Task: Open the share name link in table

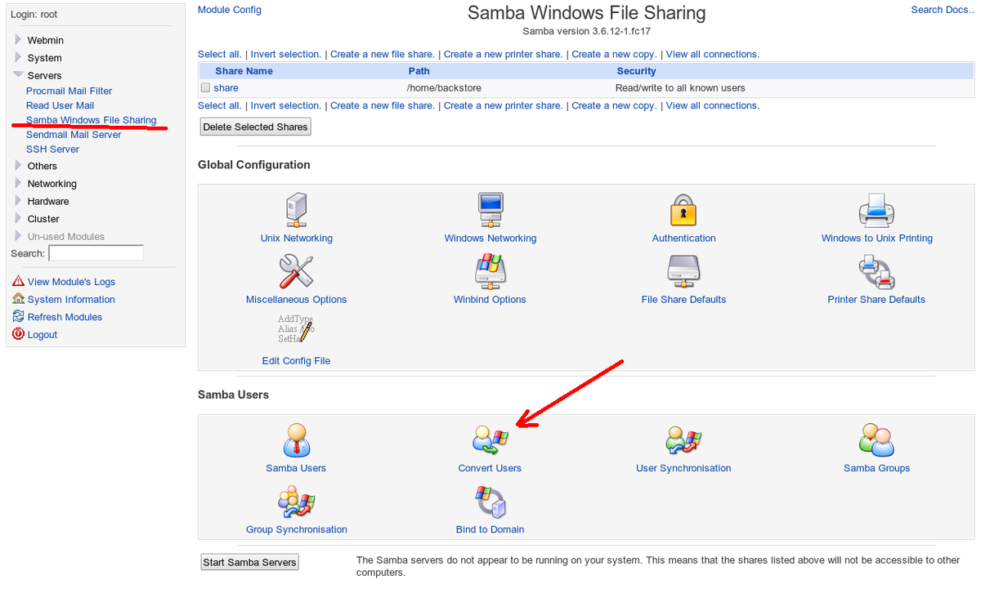Action: pyautogui.click(x=226, y=87)
